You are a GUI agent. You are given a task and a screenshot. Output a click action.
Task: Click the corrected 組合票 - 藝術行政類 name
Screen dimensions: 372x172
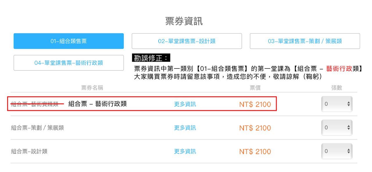[x=97, y=104]
